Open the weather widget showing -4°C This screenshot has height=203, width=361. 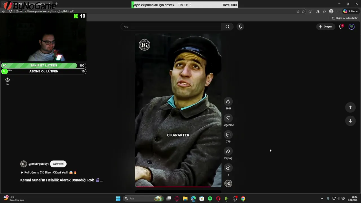point(14,198)
